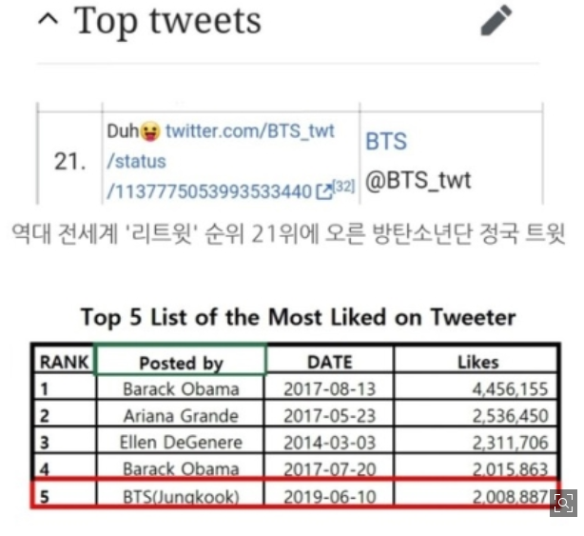Click the tongue-out emoji after Duh
Viewport: 584px width, 536px height.
click(x=150, y=131)
